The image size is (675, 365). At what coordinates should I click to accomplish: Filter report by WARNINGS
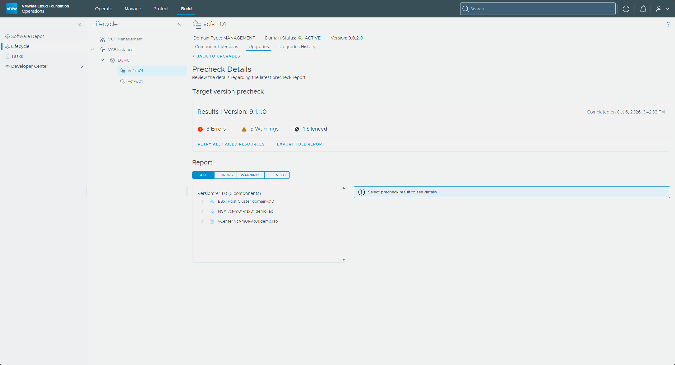coord(251,175)
